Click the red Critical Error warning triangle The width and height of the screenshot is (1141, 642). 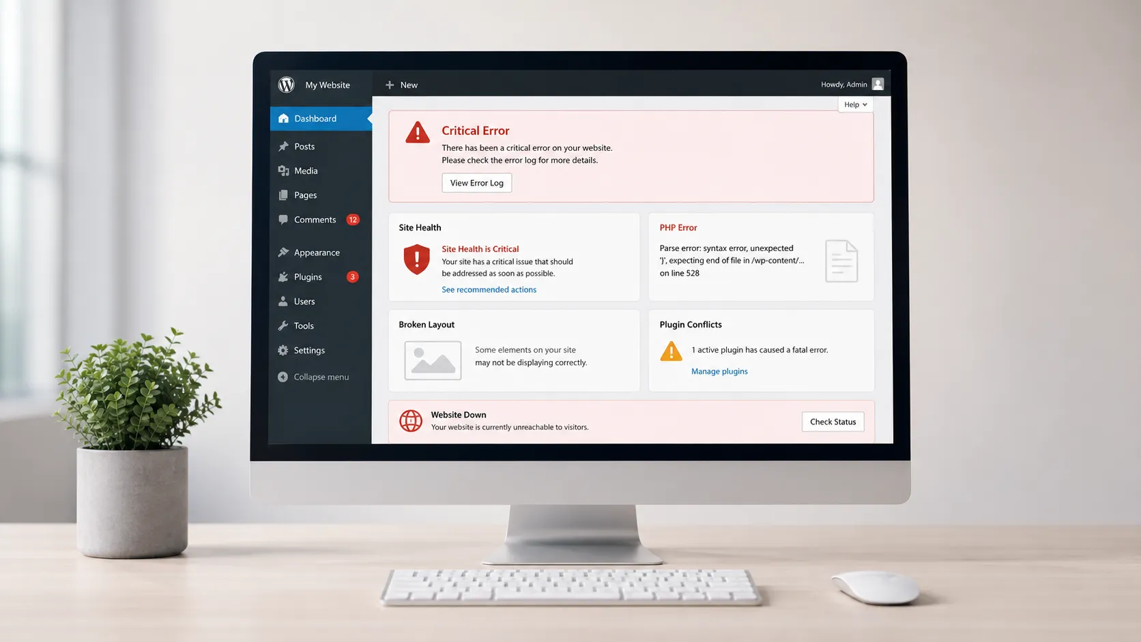(418, 132)
